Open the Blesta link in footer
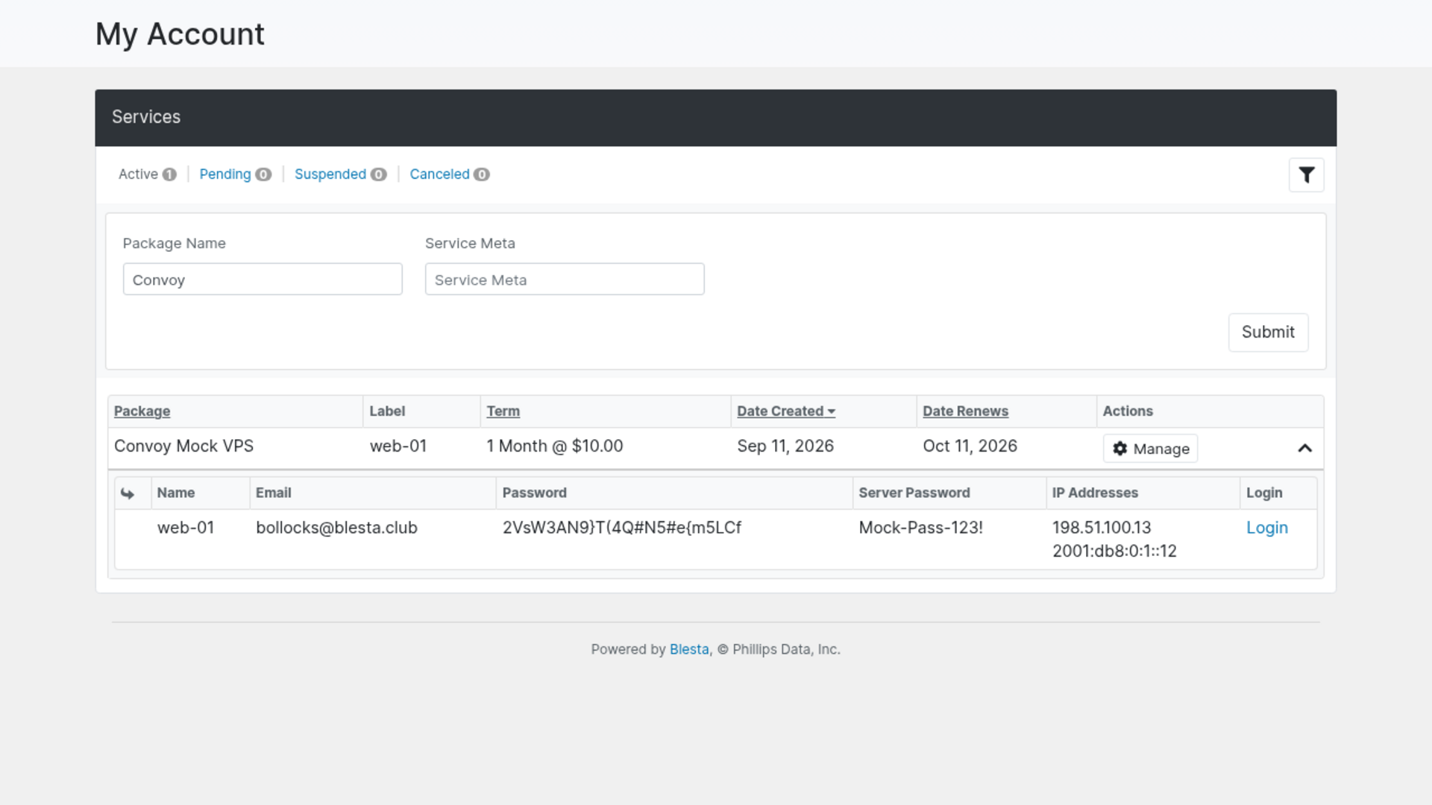This screenshot has height=805, width=1432. [x=688, y=649]
